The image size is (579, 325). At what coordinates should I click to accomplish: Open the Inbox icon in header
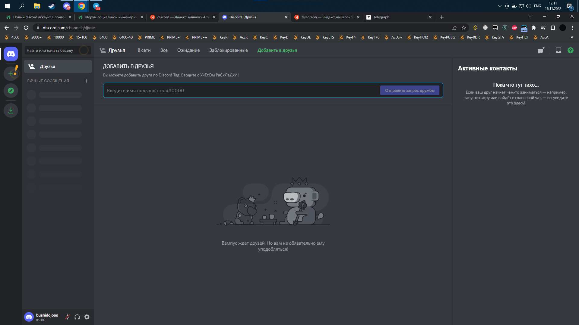558,50
